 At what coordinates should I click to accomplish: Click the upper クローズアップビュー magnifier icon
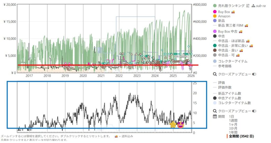point(215,74)
